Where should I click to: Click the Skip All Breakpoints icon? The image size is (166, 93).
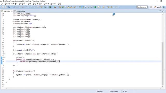click(13, 7)
